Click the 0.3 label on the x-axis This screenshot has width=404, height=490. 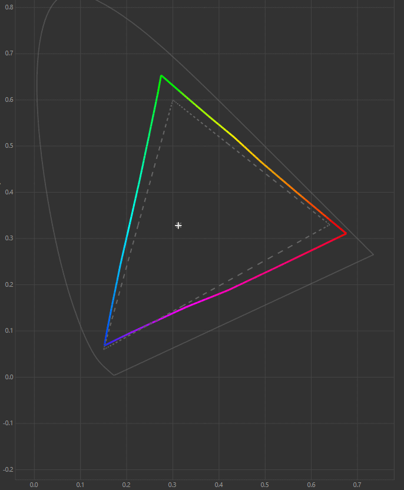173,485
